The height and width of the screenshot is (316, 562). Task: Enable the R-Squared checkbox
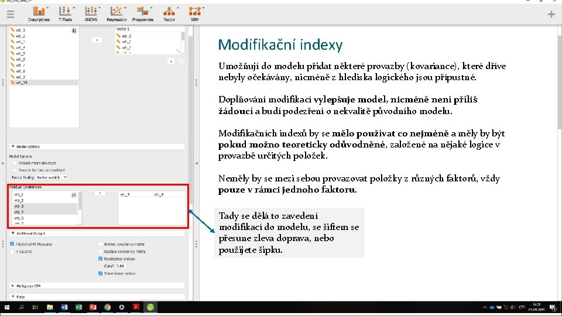[12, 252]
